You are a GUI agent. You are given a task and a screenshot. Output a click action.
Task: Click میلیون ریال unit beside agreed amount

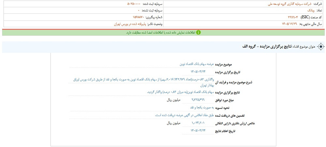point(174,100)
